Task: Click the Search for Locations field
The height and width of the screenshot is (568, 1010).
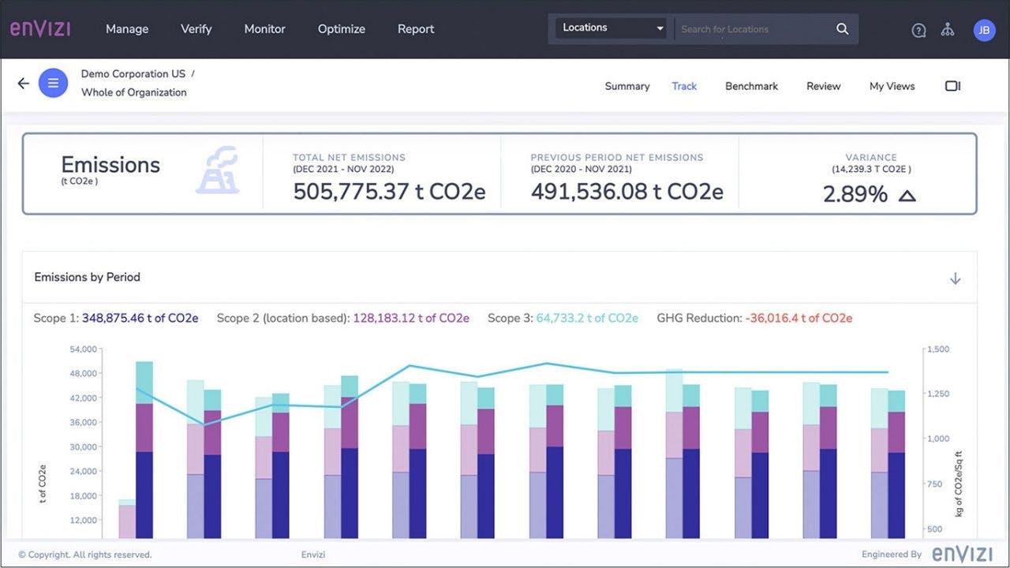Action: [750, 28]
